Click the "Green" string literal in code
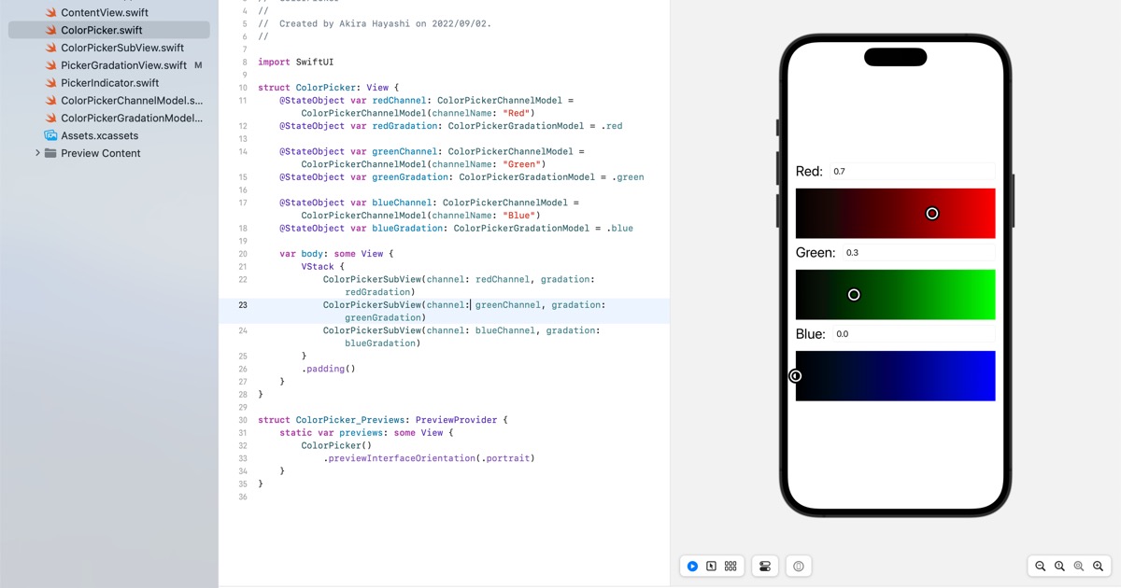Viewport: 1121px width, 588px height. (521, 164)
